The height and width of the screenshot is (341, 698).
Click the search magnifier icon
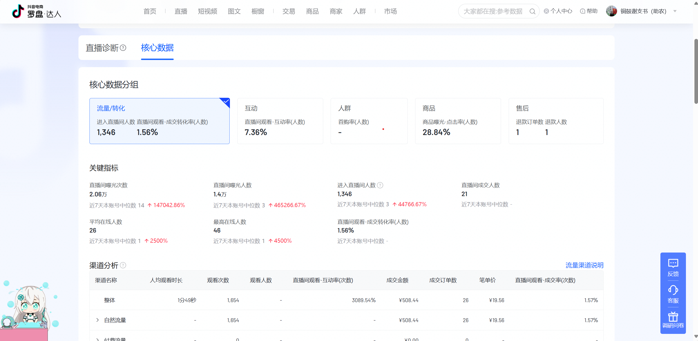[532, 11]
